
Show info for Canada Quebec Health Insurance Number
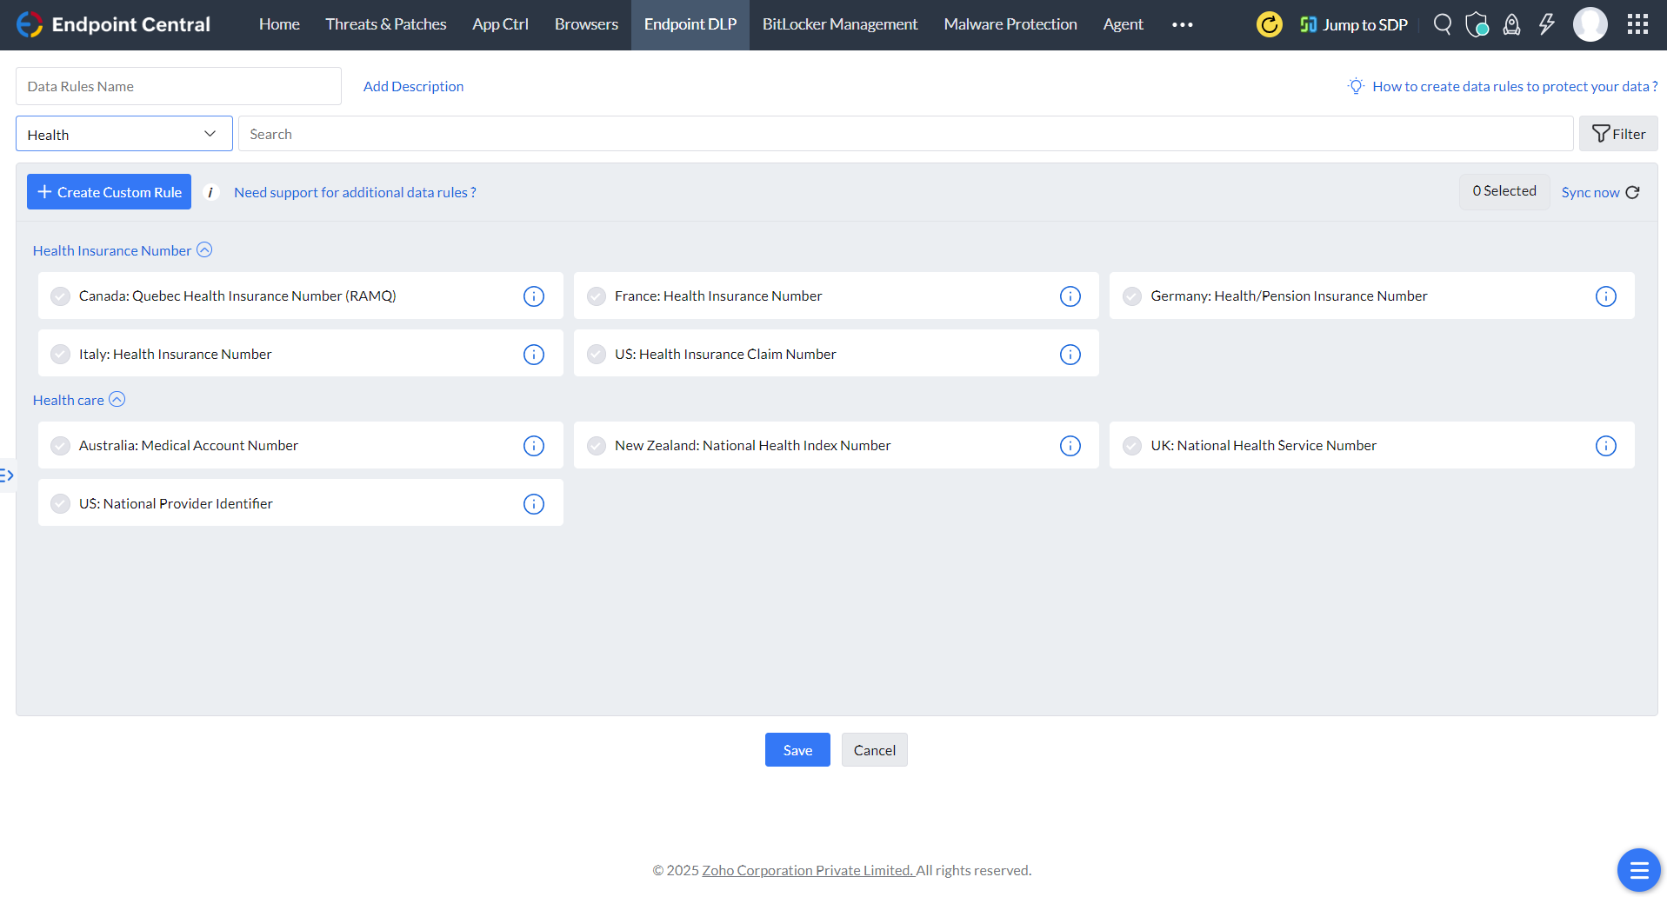(x=534, y=296)
